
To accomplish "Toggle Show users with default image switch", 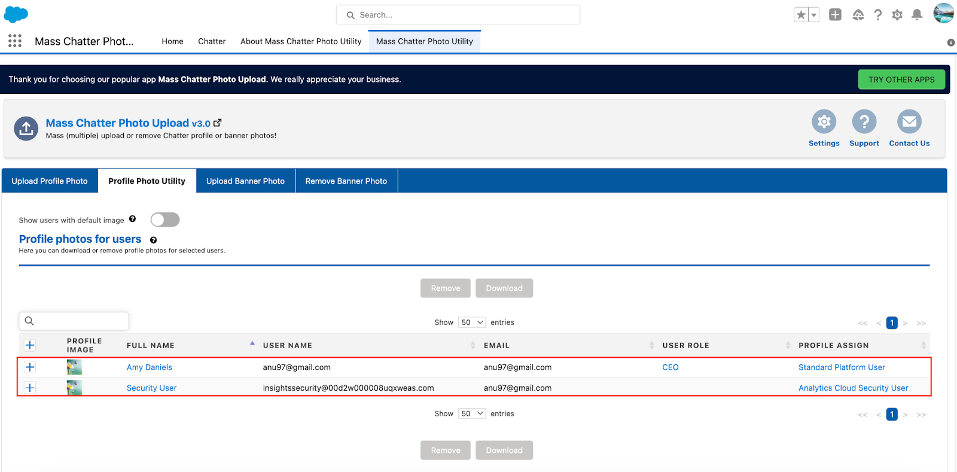I will click(165, 220).
